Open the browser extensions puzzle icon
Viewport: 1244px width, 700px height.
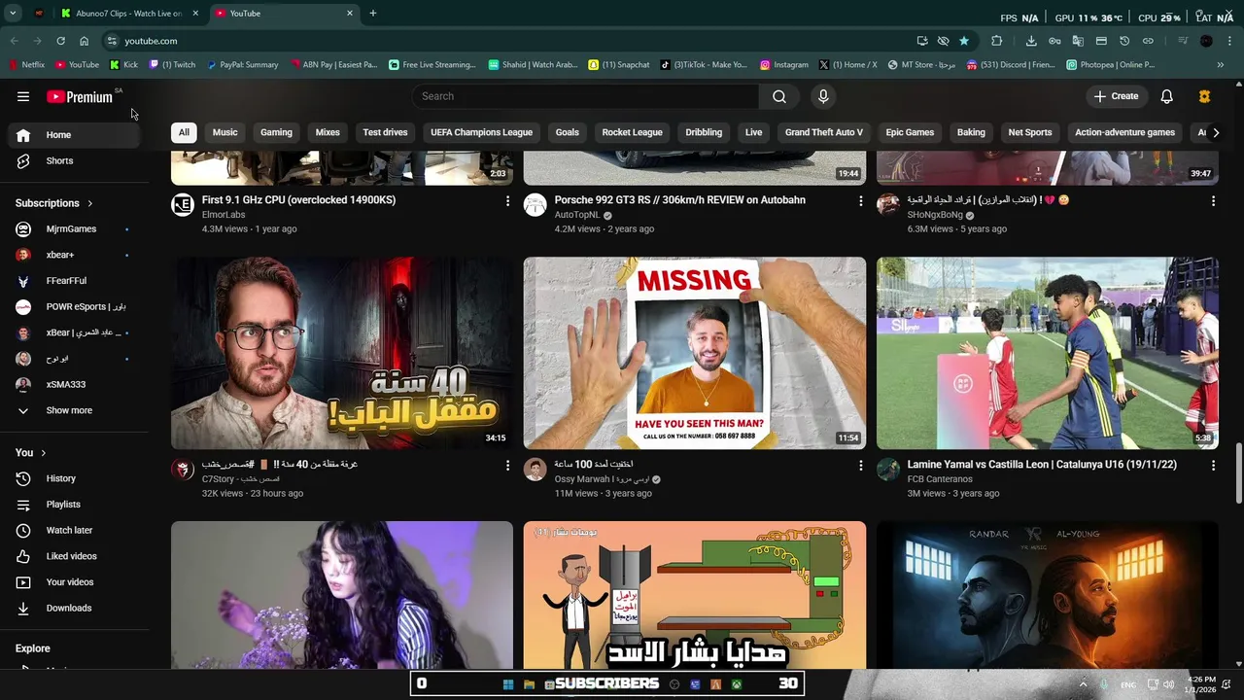(x=996, y=41)
